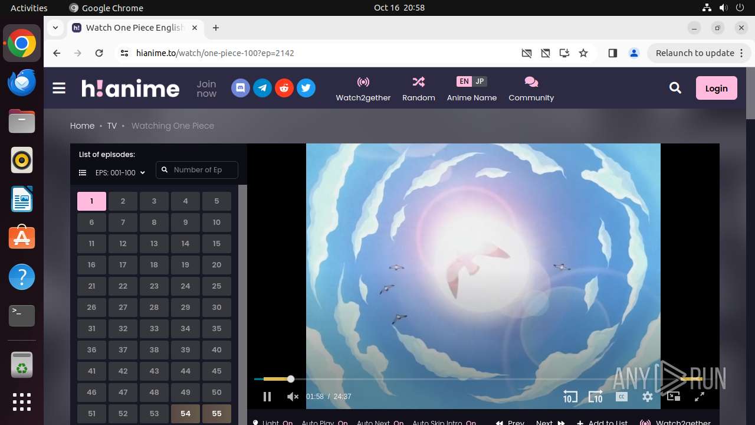The image size is (755, 425).
Task: Go to TV breadcrumb link
Action: click(112, 126)
